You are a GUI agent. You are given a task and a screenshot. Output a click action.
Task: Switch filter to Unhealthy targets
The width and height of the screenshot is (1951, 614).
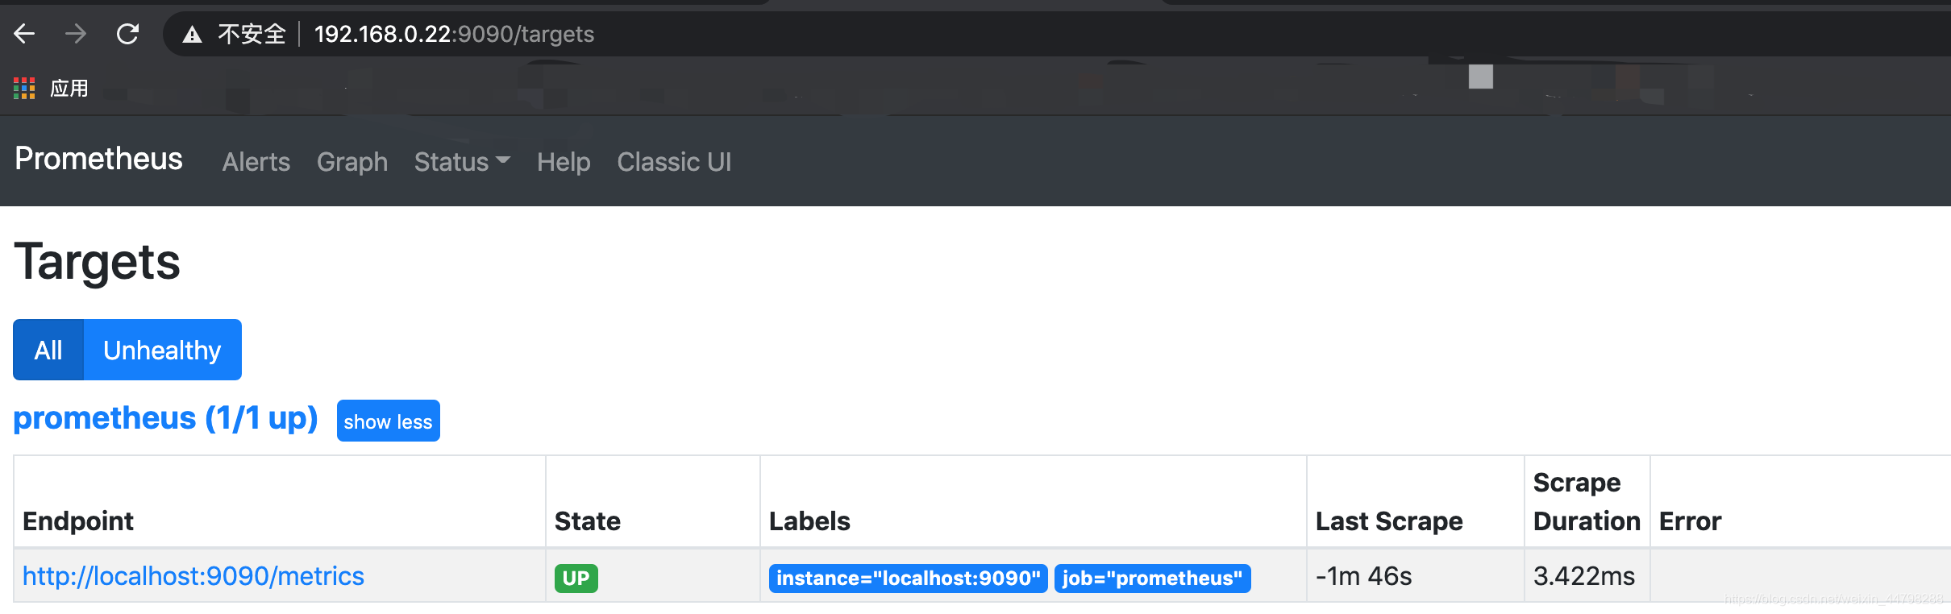162,350
